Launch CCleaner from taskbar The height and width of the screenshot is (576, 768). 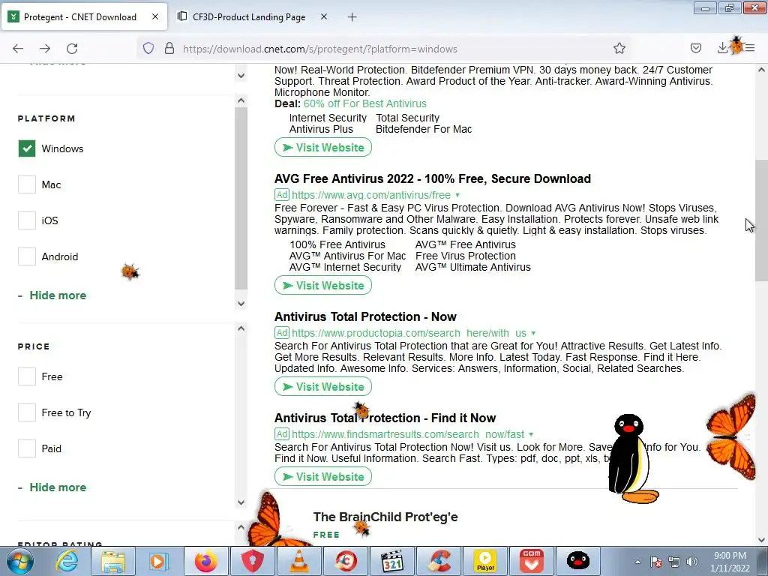(439, 561)
